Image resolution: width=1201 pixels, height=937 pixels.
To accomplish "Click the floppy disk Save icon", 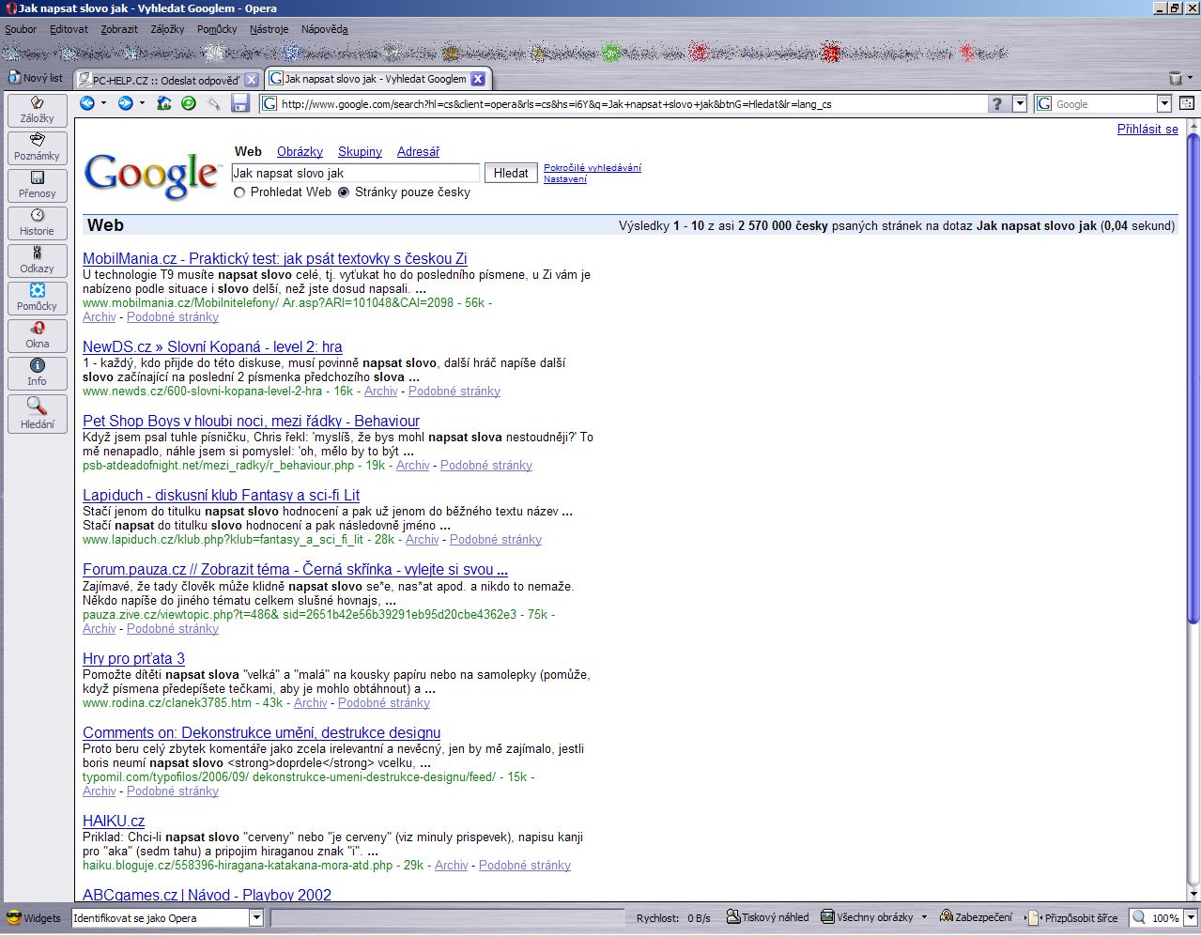I will (240, 103).
